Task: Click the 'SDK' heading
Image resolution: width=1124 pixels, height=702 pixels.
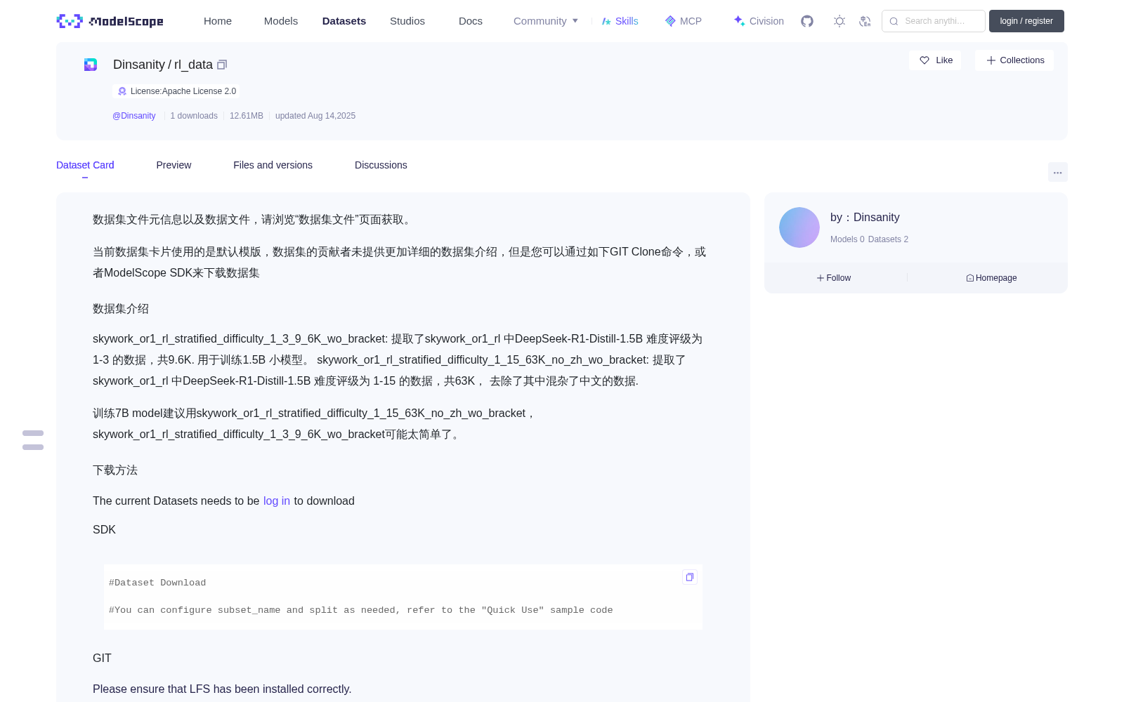Action: tap(104, 529)
